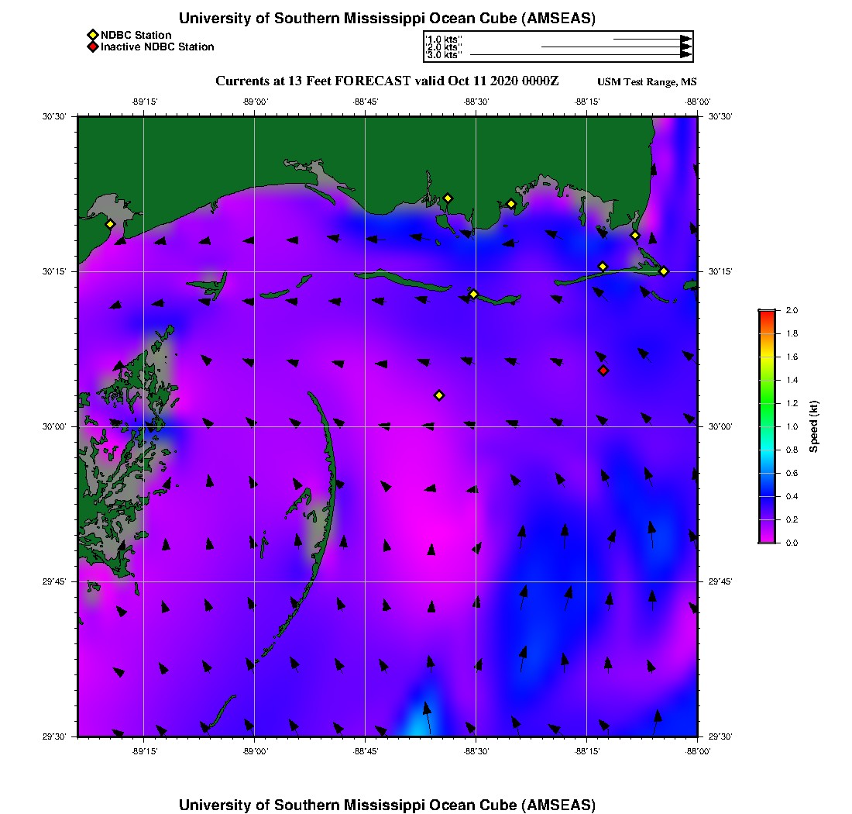Click the yellow NDBC Station legend diamond
The width and height of the screenshot is (852, 814).
tap(93, 36)
